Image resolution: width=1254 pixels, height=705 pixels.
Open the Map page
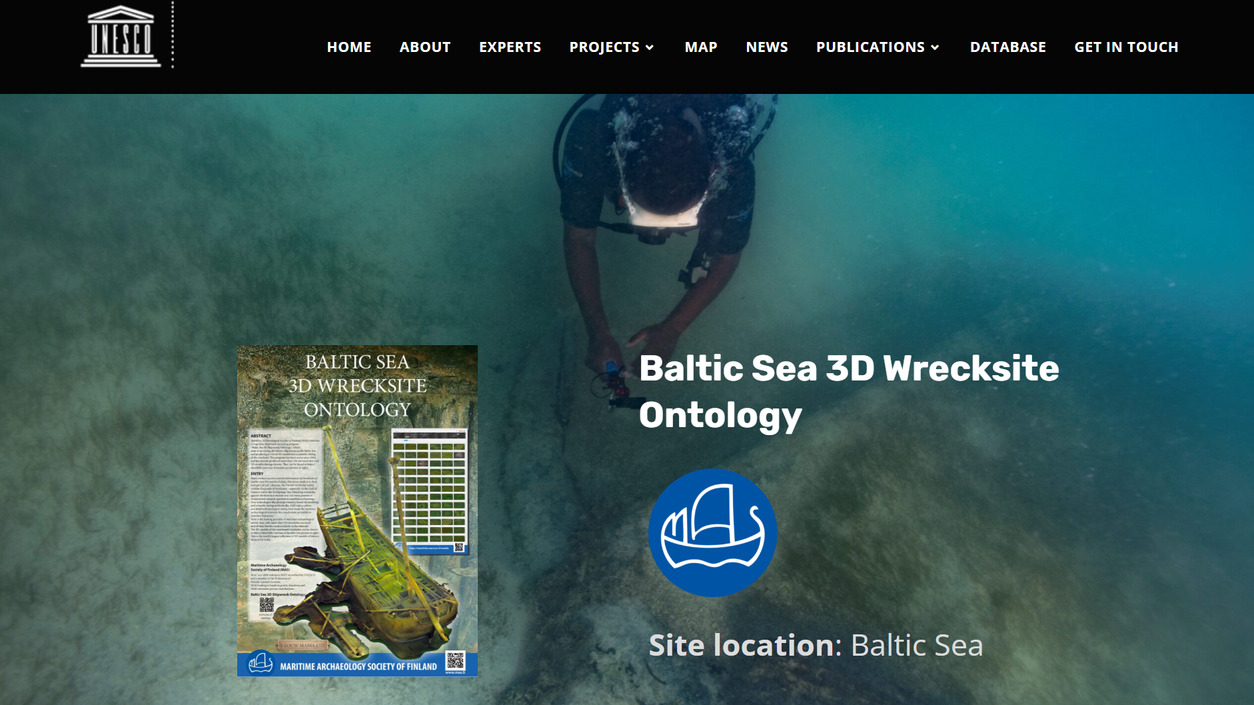[x=701, y=47]
